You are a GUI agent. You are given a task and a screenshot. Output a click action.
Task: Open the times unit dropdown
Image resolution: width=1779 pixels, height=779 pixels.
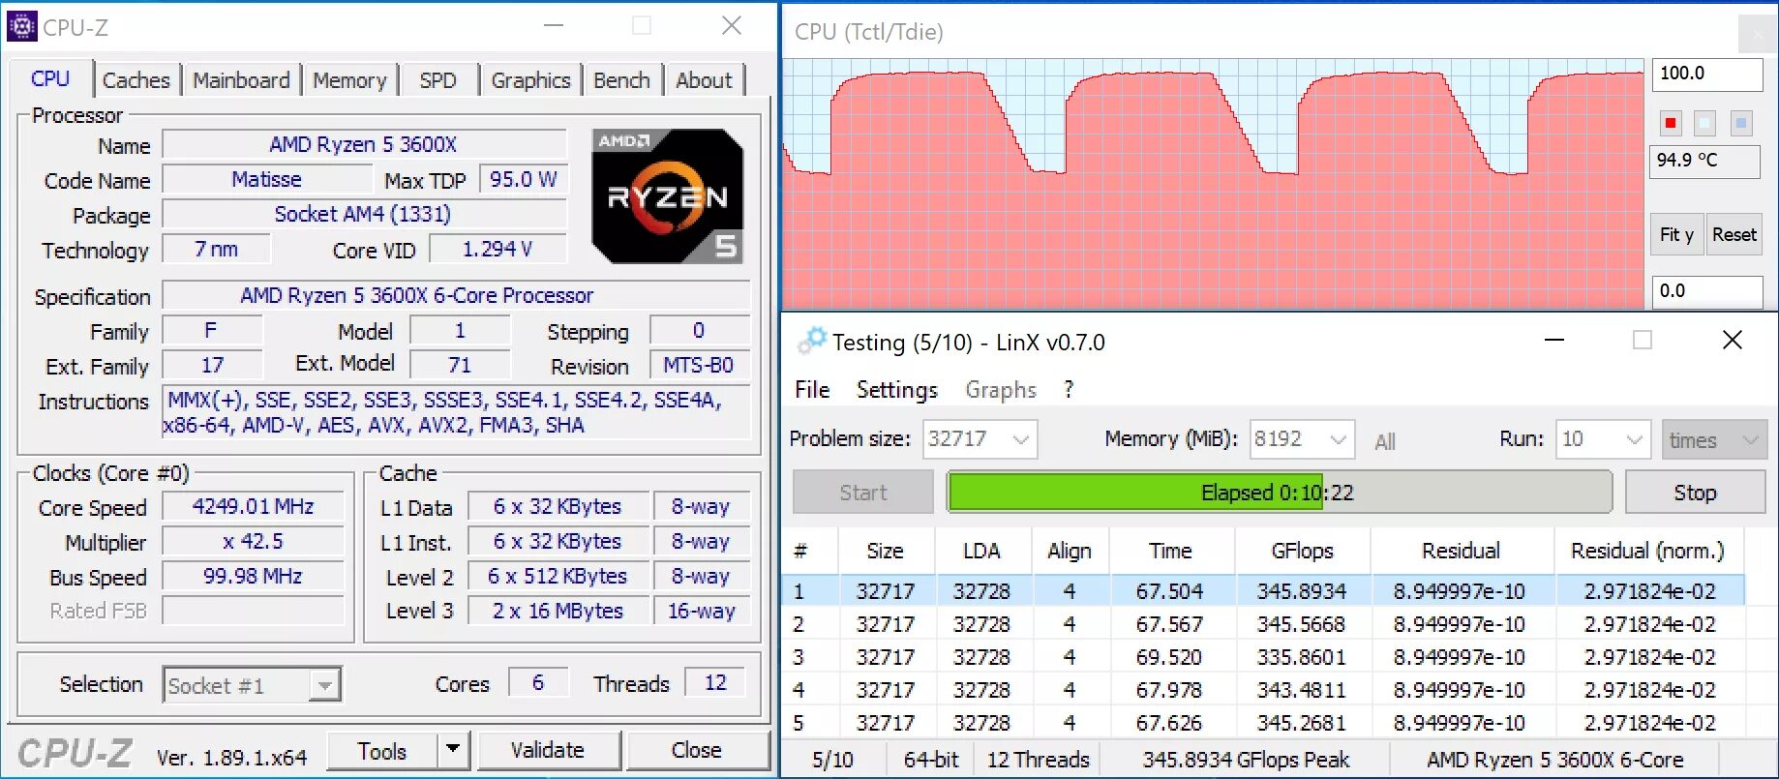pyautogui.click(x=1714, y=439)
